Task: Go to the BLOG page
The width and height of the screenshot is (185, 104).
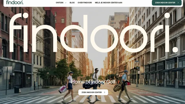Action: point(72,3)
